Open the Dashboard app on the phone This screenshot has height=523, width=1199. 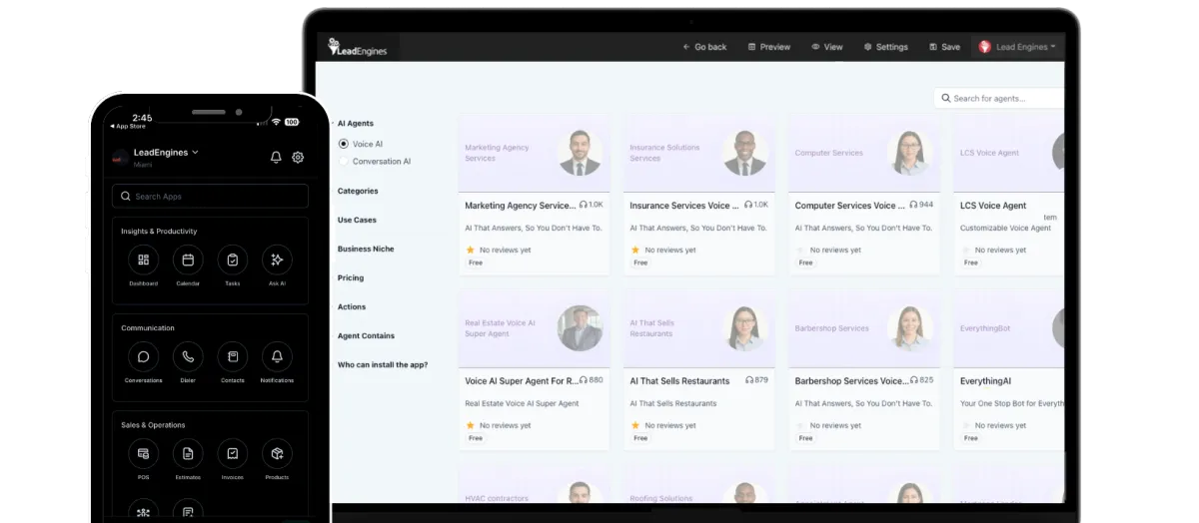click(x=143, y=260)
